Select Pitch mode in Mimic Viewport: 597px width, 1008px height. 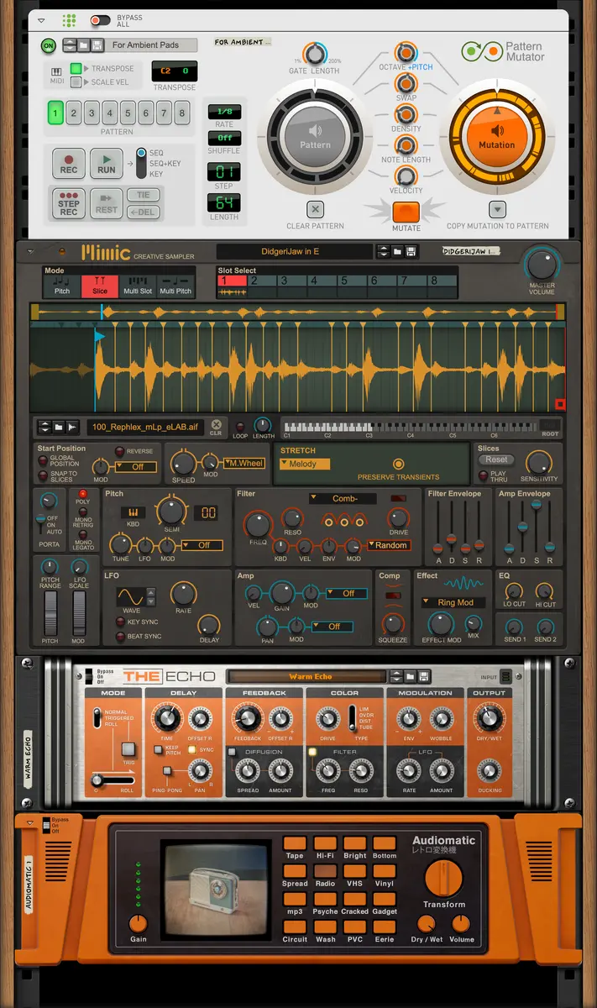point(62,286)
